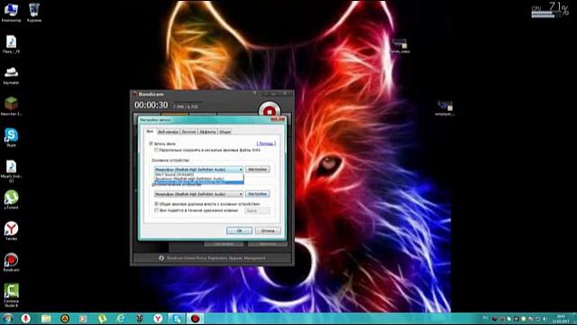
Task: Open the microphone app in taskbar
Action: (x=26, y=319)
